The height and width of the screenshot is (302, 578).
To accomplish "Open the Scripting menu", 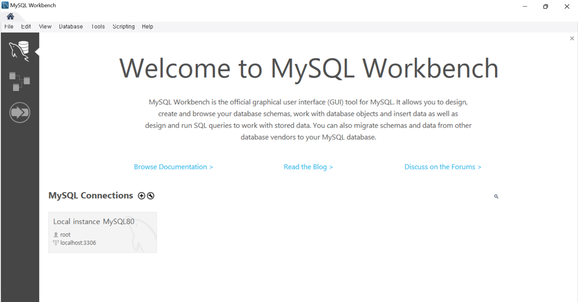I will [124, 27].
